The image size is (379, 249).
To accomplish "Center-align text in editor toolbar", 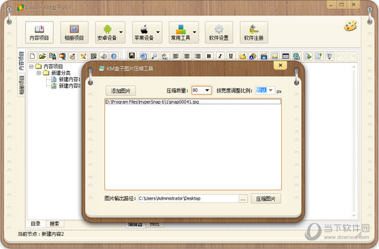I will 186,56.
